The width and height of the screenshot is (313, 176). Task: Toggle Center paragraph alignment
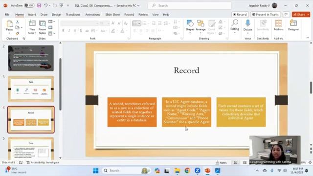(141, 31)
